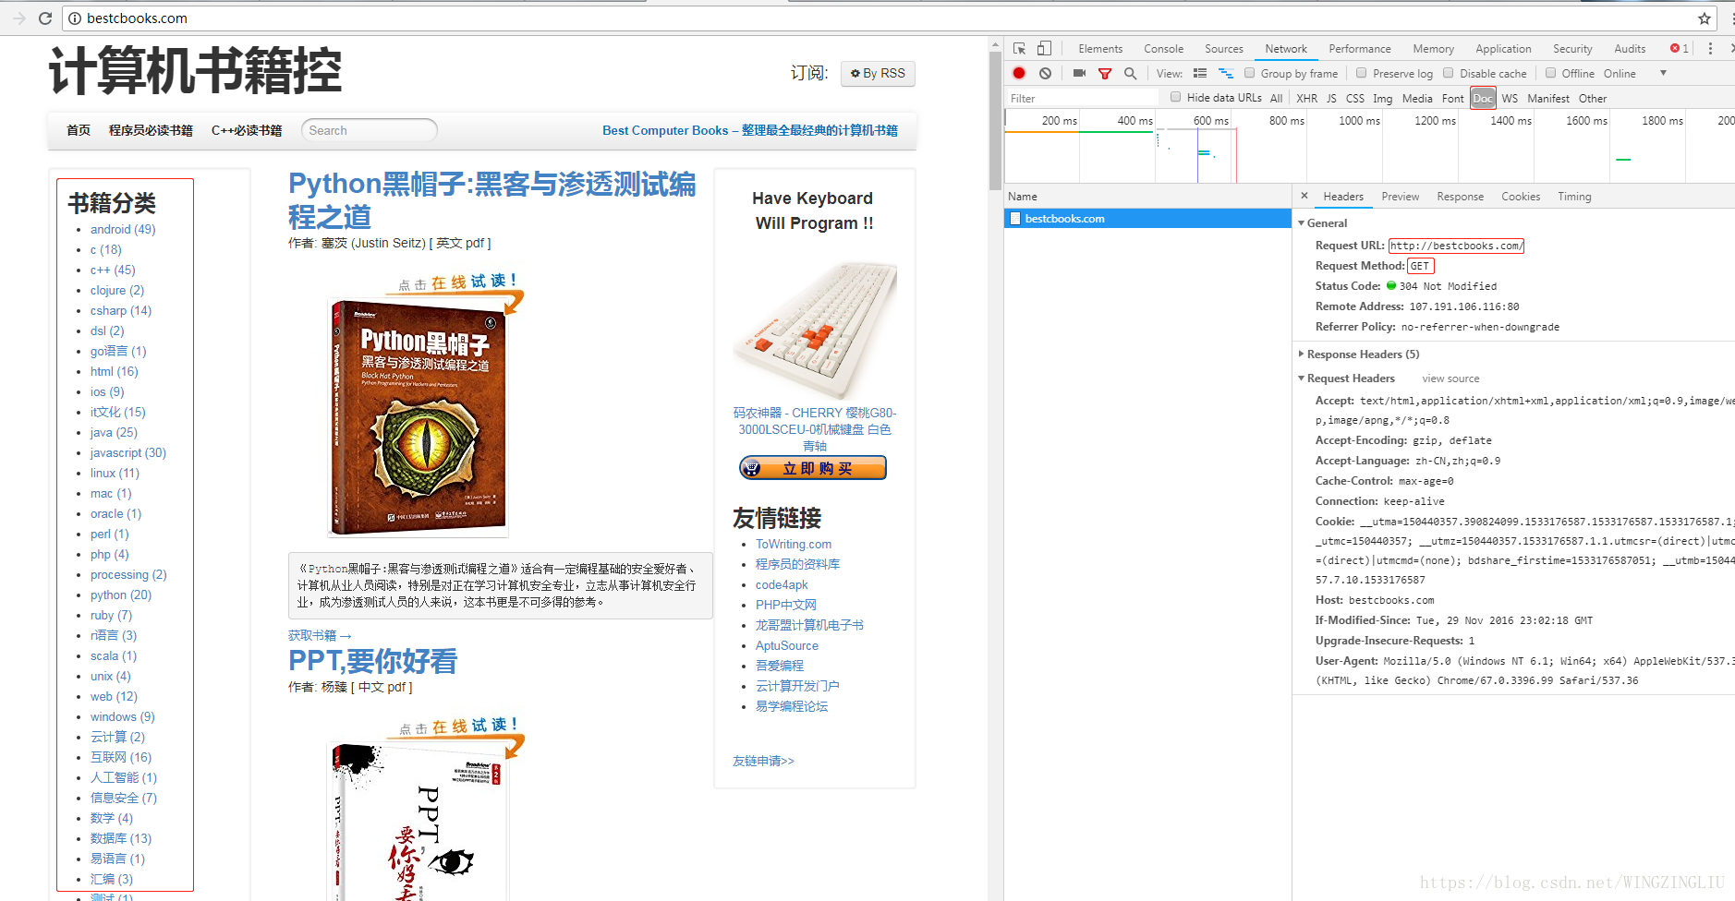This screenshot has width=1735, height=901.
Task: Click the Python黑帽子 book cover image
Action: click(418, 418)
